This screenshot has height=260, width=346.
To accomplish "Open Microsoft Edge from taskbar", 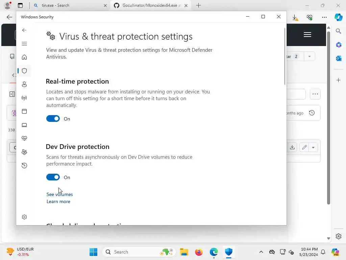I will 214,252.
